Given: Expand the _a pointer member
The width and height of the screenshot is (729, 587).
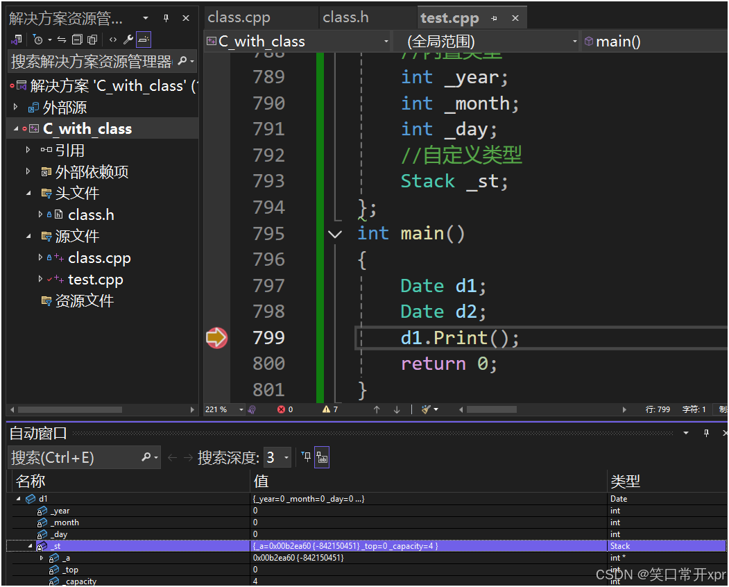Looking at the screenshot, I should 42,558.
